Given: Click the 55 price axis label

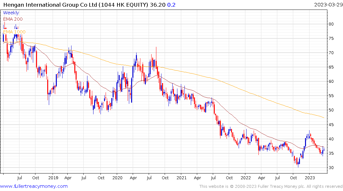Looking at the screenshot, I should pos(331,96).
